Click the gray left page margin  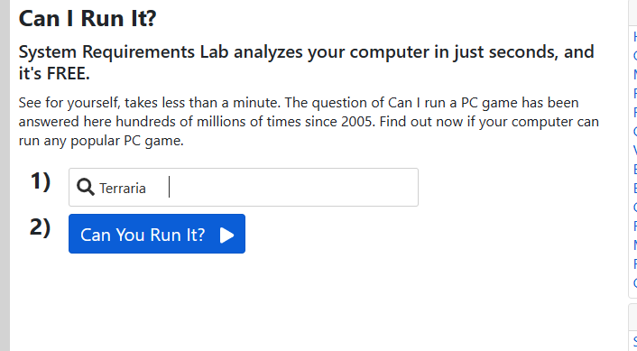pos(5,175)
